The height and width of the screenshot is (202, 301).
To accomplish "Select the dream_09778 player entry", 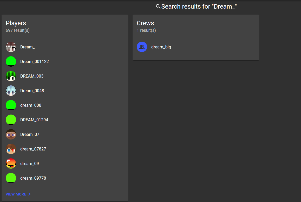I will (x=65, y=178).
